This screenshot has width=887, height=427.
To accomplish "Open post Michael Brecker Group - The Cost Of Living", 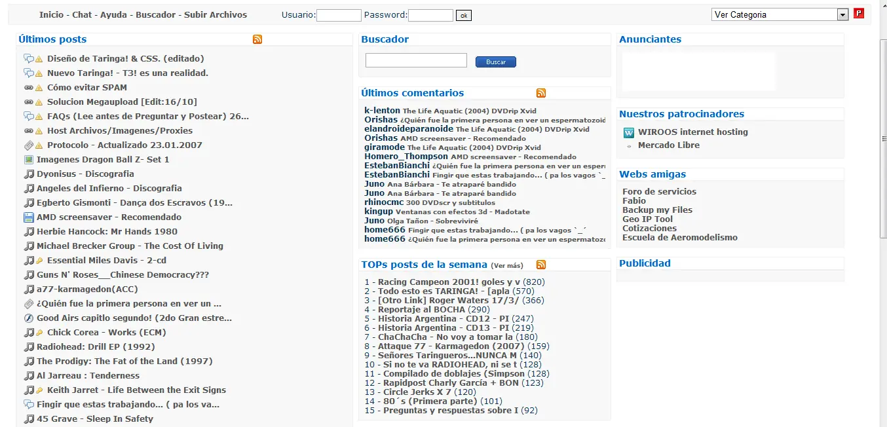I will [x=130, y=246].
